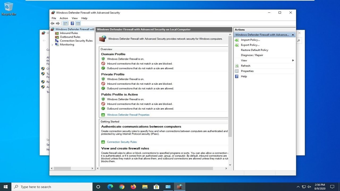
Task: Open the Windows Start menu
Action: click(5, 187)
